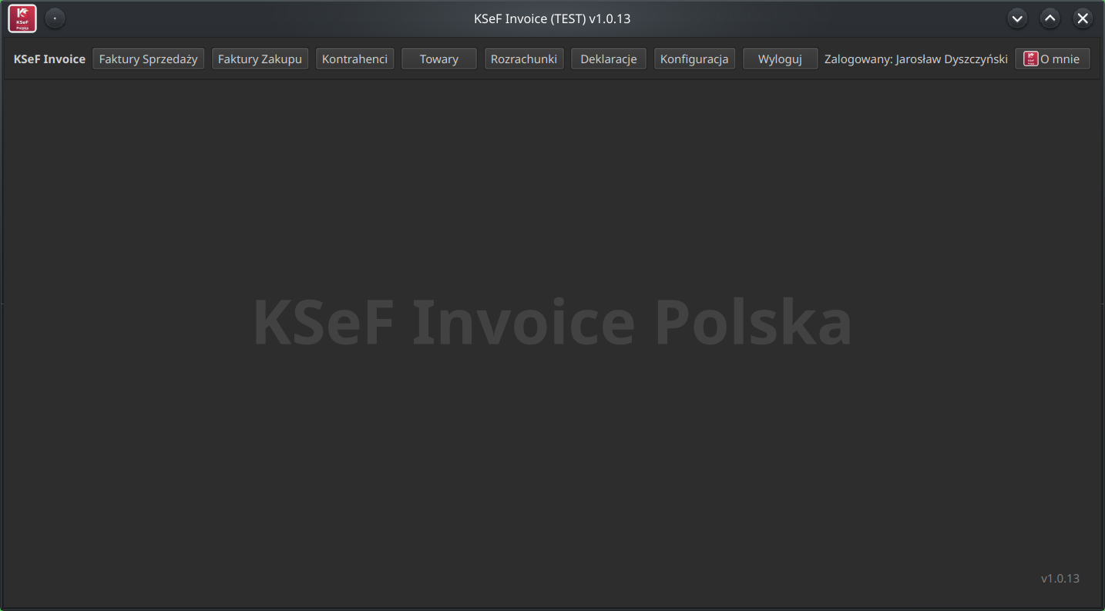
Task: Open the Towary catalog
Action: tap(438, 58)
